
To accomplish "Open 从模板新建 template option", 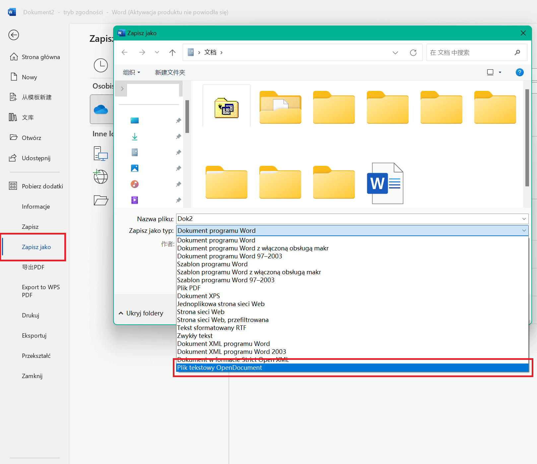I will click(x=31, y=97).
